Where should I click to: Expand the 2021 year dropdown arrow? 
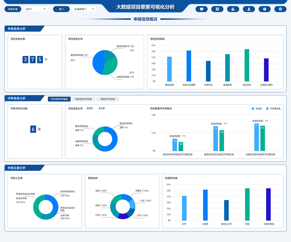pos(45,9)
